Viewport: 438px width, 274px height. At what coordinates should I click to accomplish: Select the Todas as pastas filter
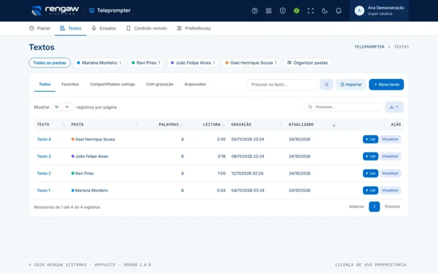[x=50, y=63]
